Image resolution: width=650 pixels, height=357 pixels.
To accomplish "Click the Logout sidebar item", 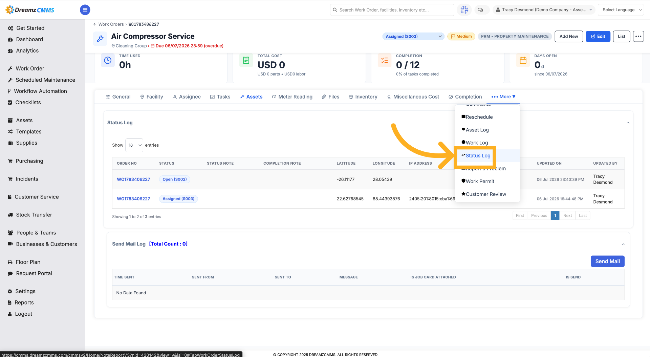I will coord(23,314).
